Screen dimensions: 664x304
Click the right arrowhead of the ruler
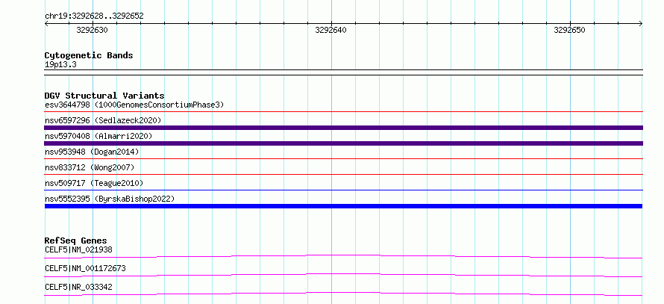641,24
